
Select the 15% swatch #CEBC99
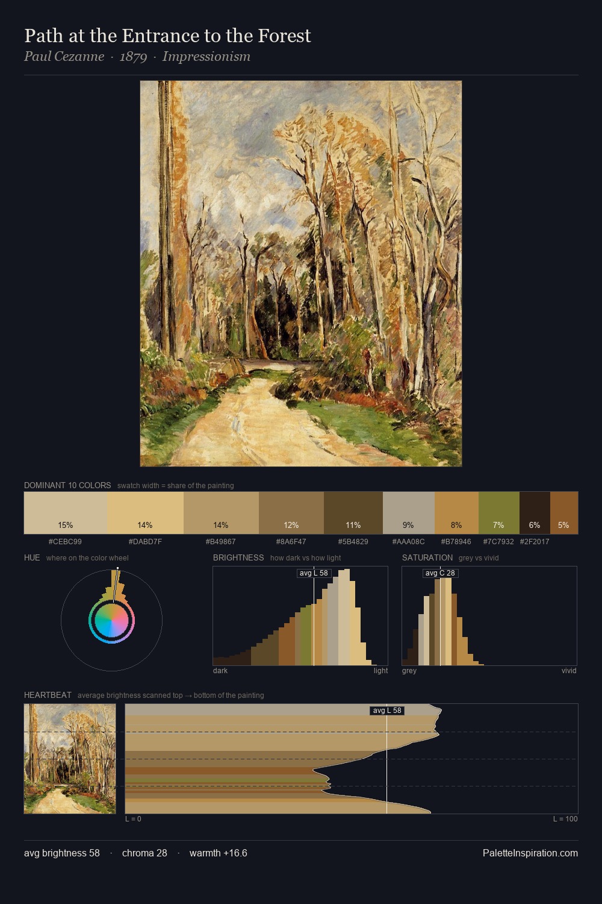66,513
